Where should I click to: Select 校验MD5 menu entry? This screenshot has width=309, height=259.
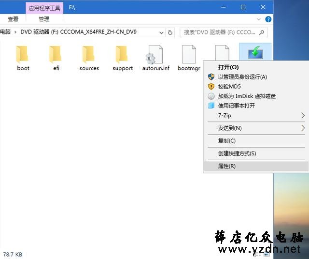coord(256,86)
